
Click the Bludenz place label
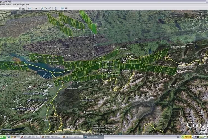[88, 112]
